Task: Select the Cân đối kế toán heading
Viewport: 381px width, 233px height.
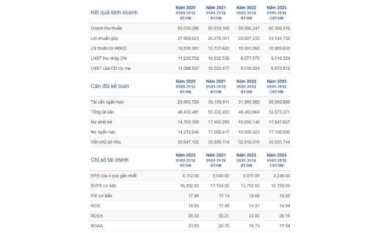Action: pos(110,86)
